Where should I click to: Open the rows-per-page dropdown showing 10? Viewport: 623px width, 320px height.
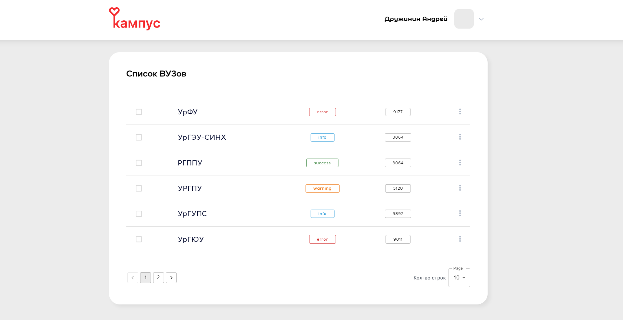[x=459, y=278]
